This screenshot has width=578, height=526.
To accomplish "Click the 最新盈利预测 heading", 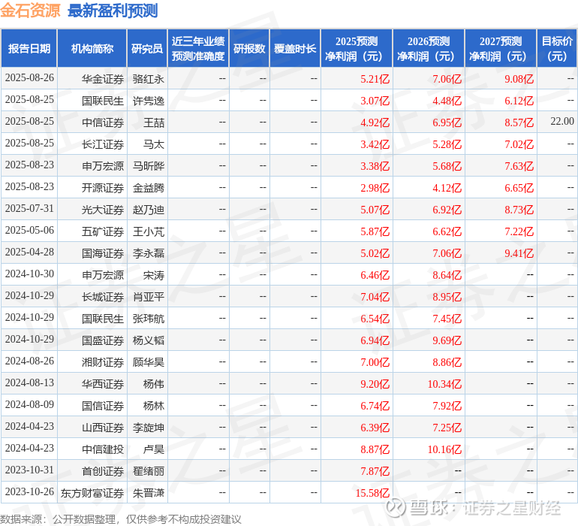I will [x=113, y=11].
